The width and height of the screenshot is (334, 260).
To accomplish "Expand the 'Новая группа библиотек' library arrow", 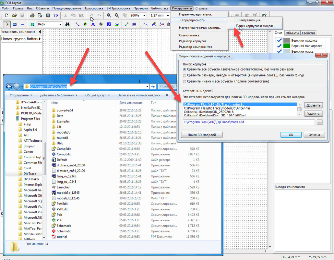I will click(40, 39).
